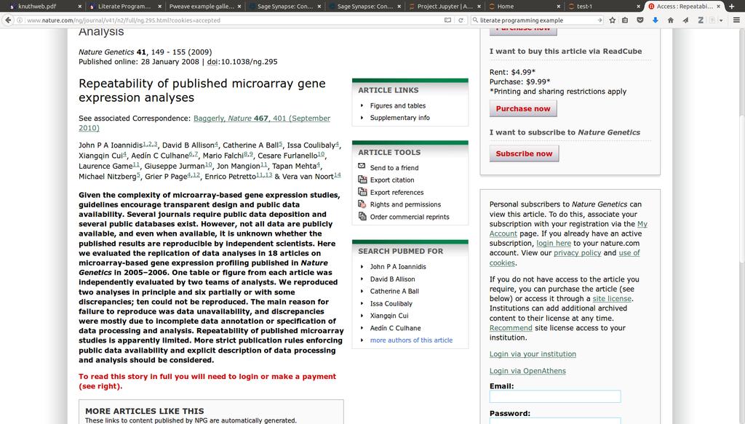This screenshot has height=424, width=745.
Task: Click the search magnifier icon in search box
Action: (x=475, y=20)
